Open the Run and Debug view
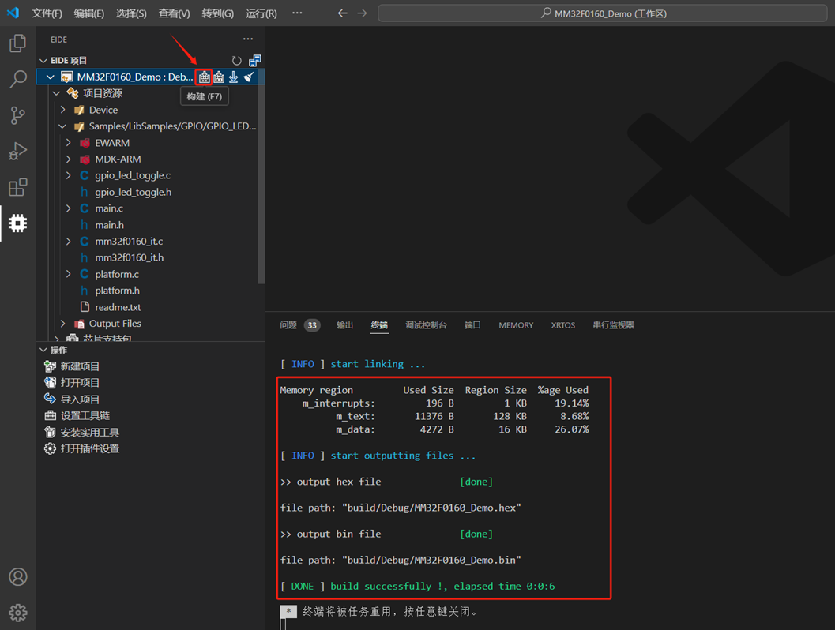The image size is (835, 630). 17,152
